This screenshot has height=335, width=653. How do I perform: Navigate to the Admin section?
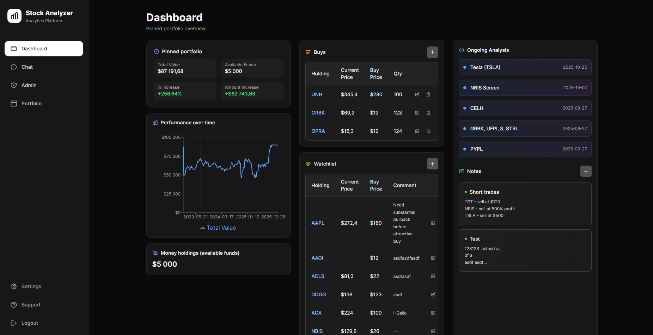pyautogui.click(x=29, y=85)
